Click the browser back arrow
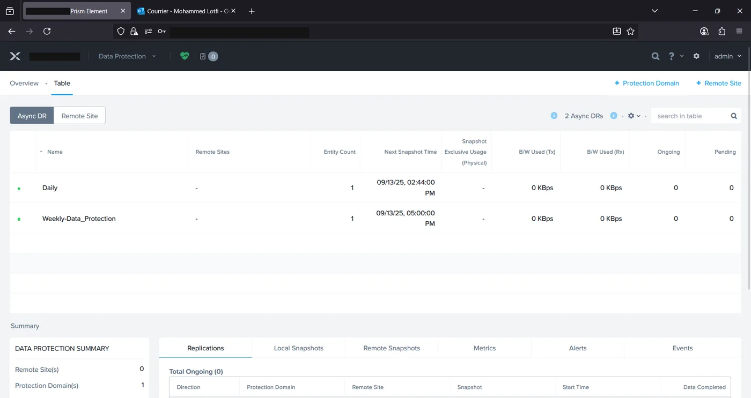The width and height of the screenshot is (751, 398). click(x=12, y=32)
